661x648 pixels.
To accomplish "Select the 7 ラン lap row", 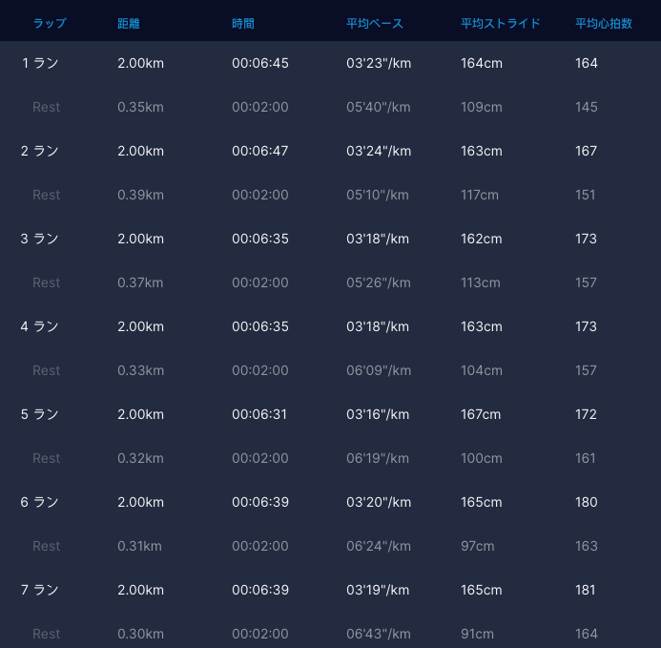I will (40, 590).
